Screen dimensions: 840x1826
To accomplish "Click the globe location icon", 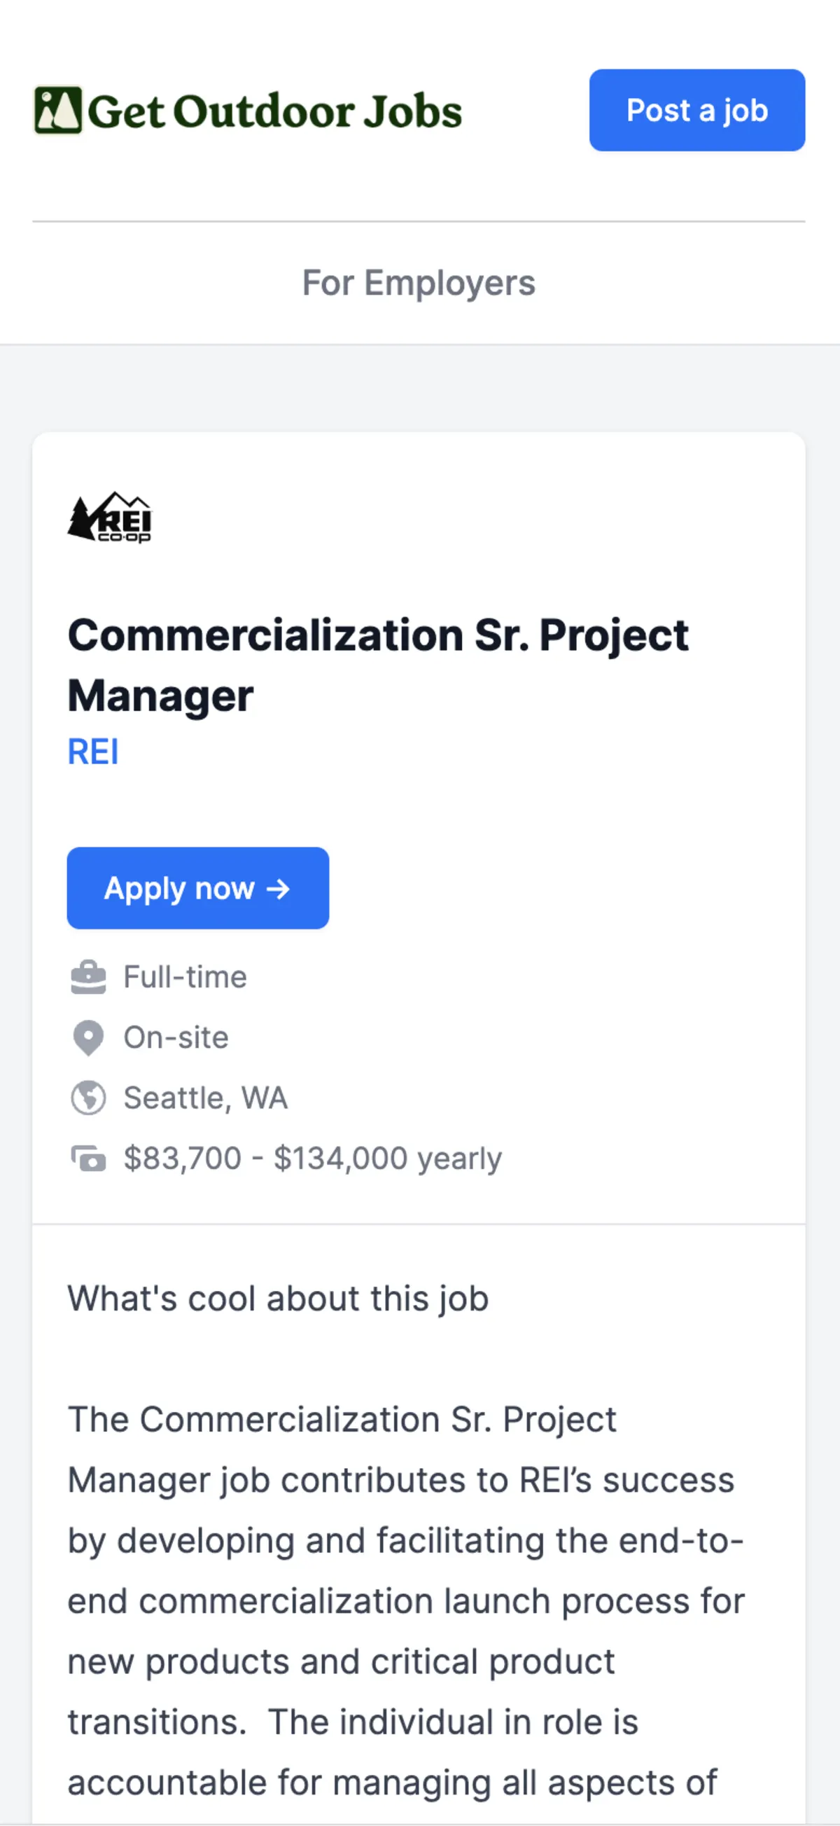I will [88, 1098].
